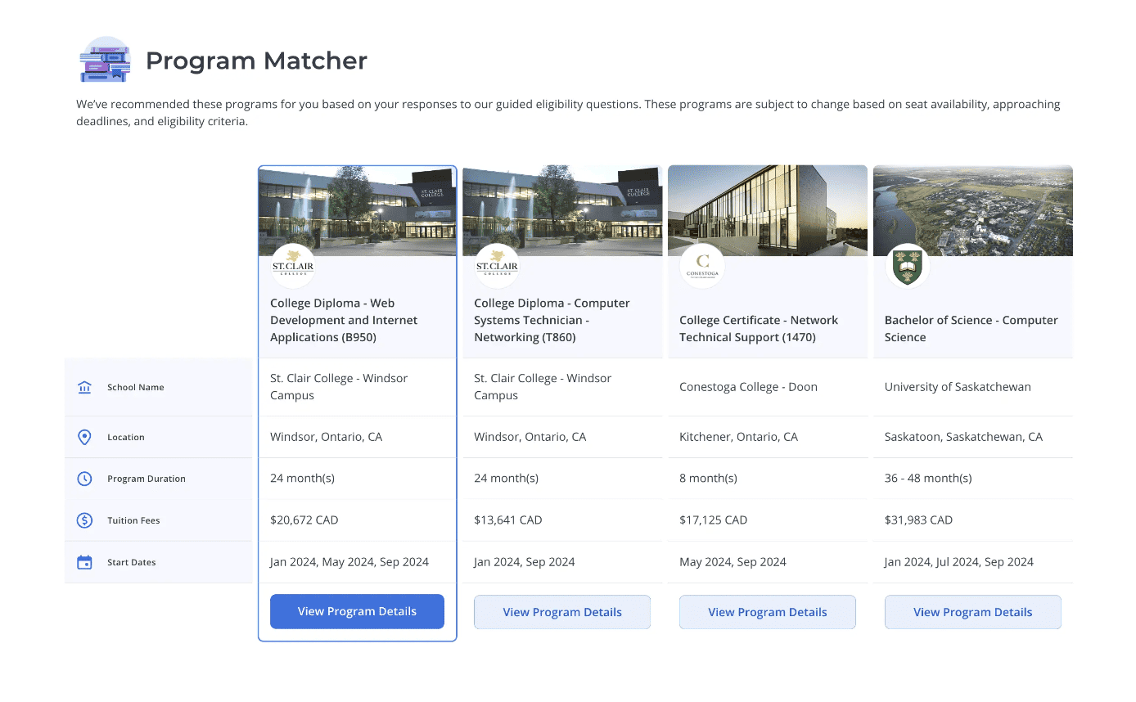This screenshot has height=702, width=1136.
Task: Click the Conestoga College circular logo
Action: (701, 266)
